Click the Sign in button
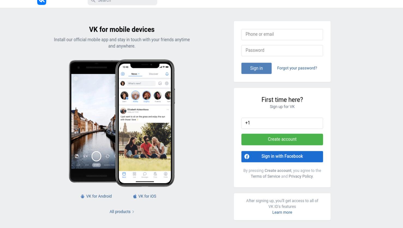Viewport: 403px width, 228px height. 256,68
